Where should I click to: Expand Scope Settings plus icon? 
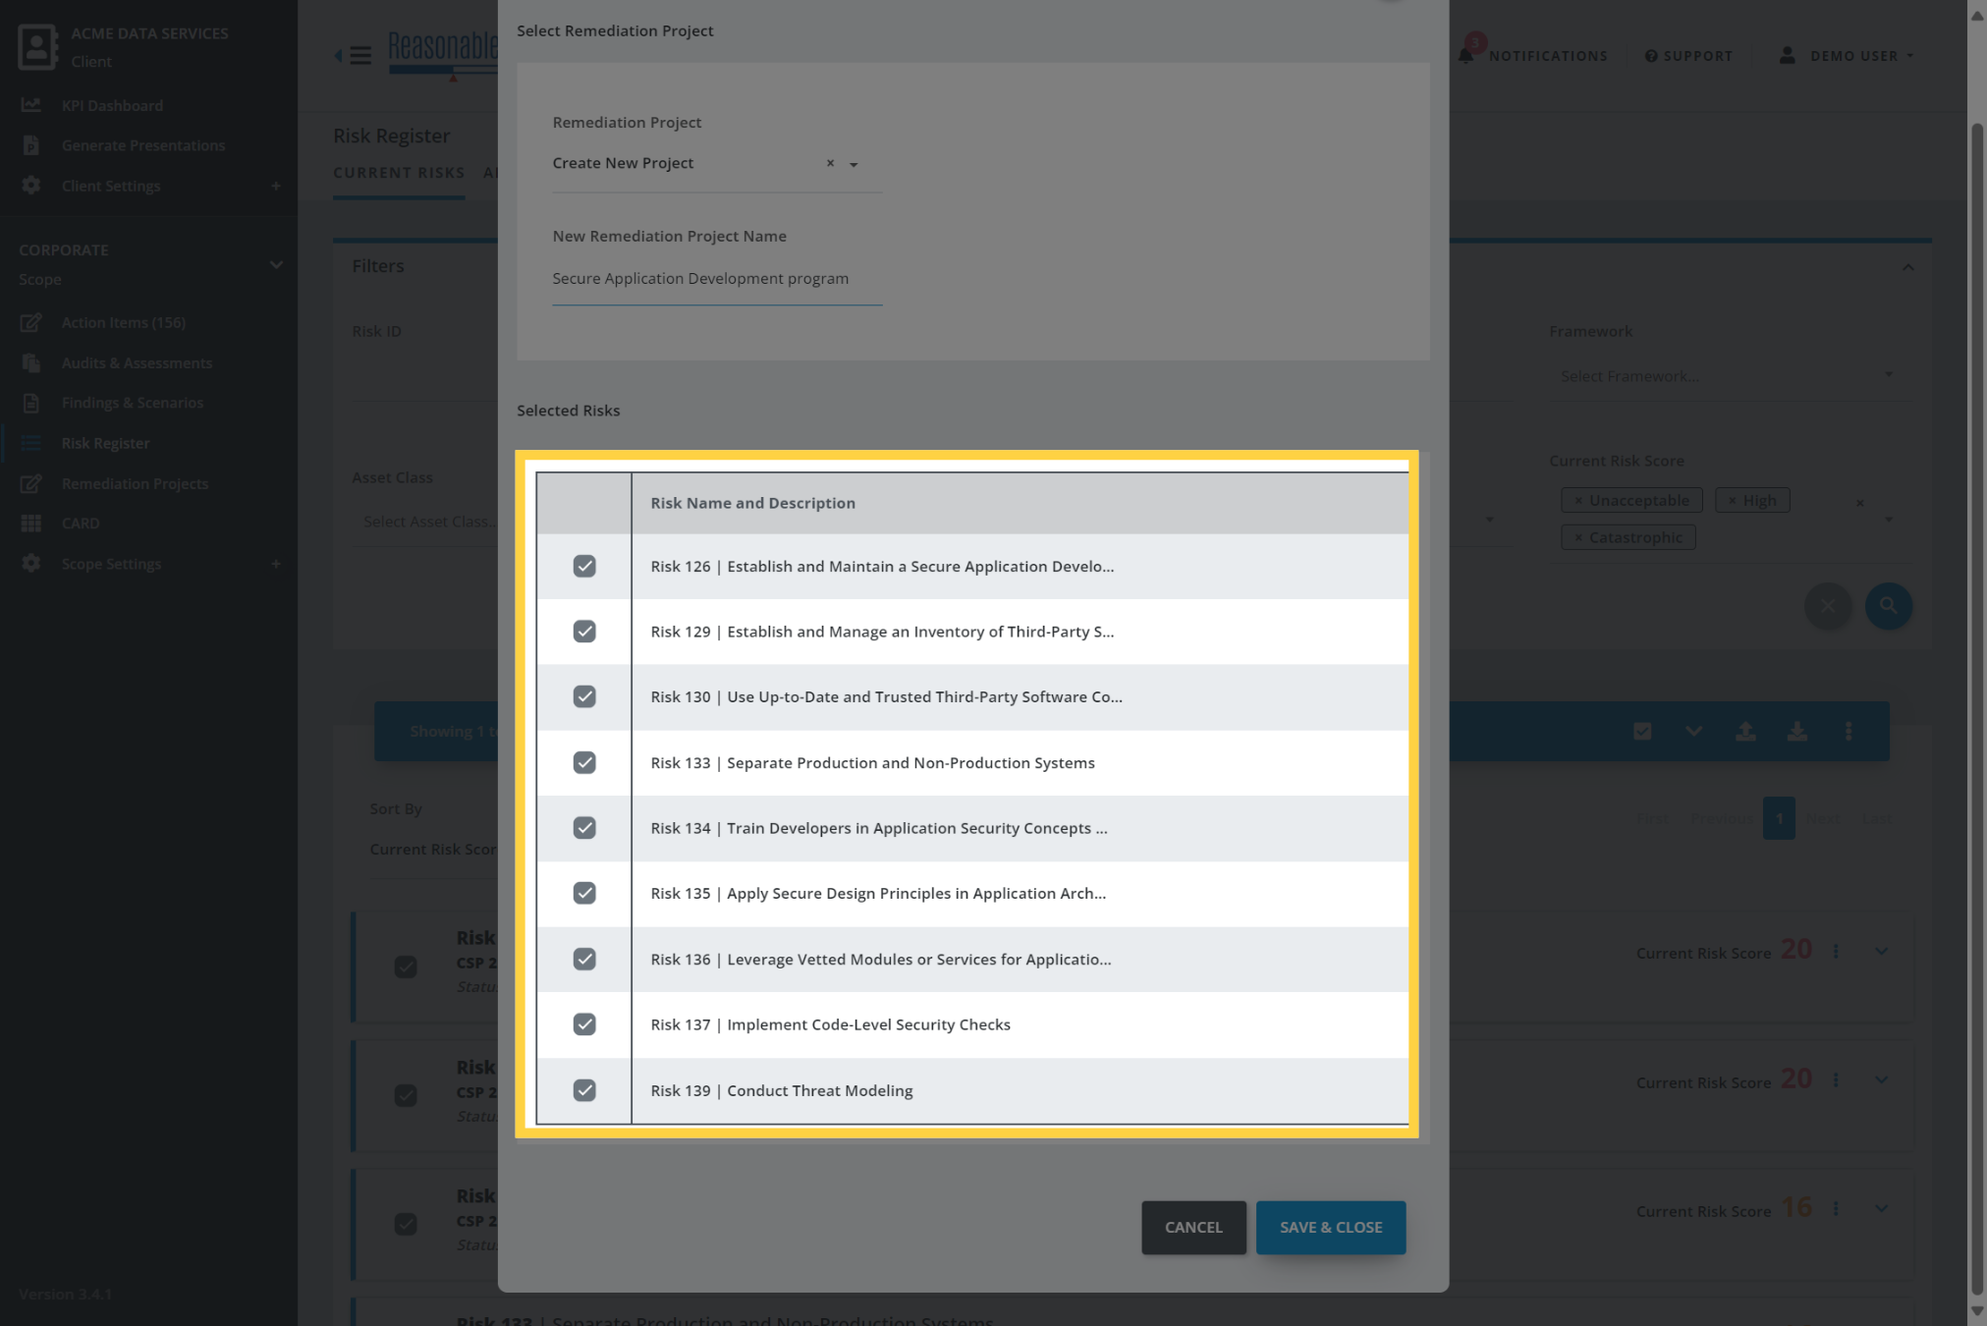(x=276, y=564)
